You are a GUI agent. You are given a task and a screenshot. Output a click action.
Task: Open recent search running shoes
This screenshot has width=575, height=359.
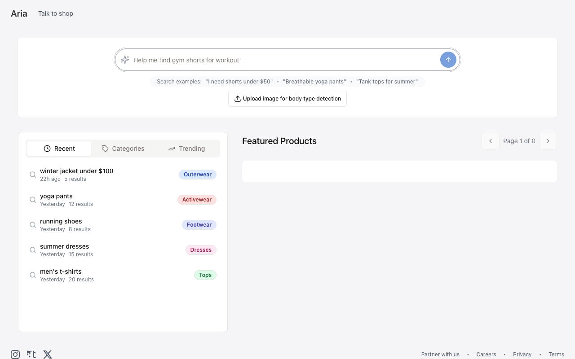(123, 225)
